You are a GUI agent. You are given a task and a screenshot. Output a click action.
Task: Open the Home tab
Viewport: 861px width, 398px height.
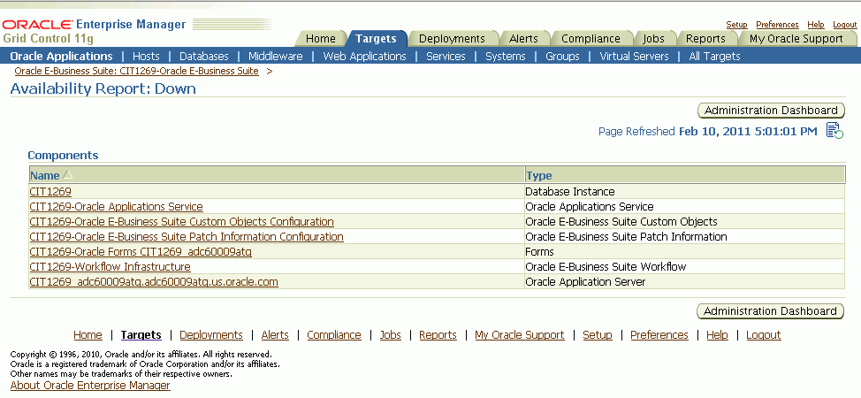pos(321,39)
